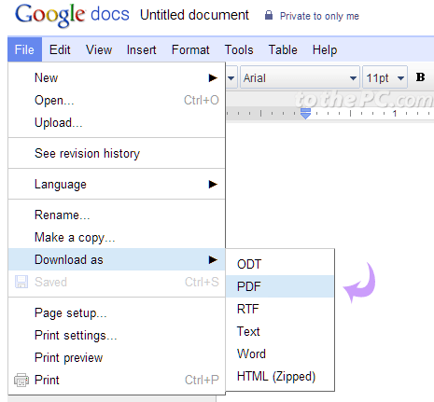The width and height of the screenshot is (434, 402).
Task: Select HTML (Zipped) download option
Action: point(276,377)
